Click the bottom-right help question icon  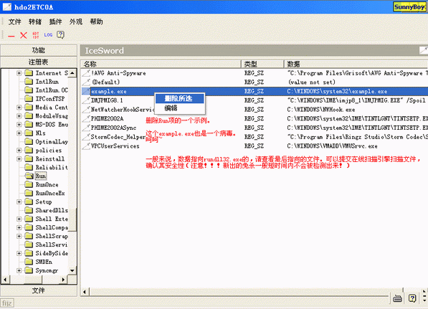[412, 298]
